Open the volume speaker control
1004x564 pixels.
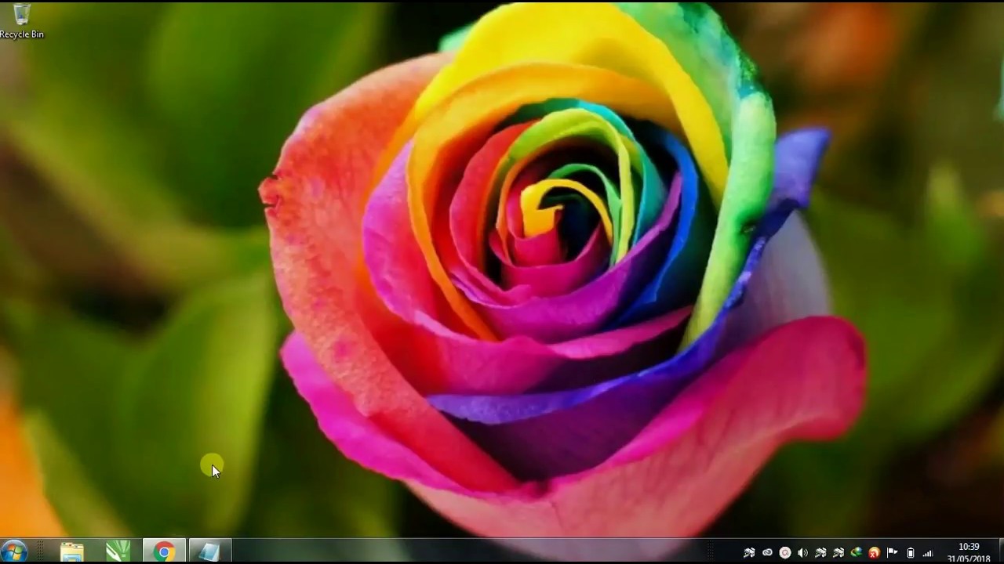click(802, 553)
